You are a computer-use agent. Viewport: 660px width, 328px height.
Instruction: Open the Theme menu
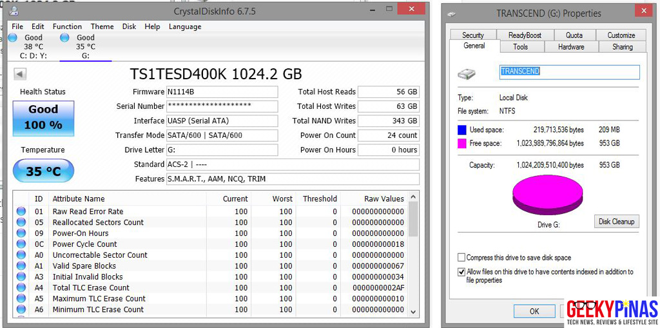102,26
